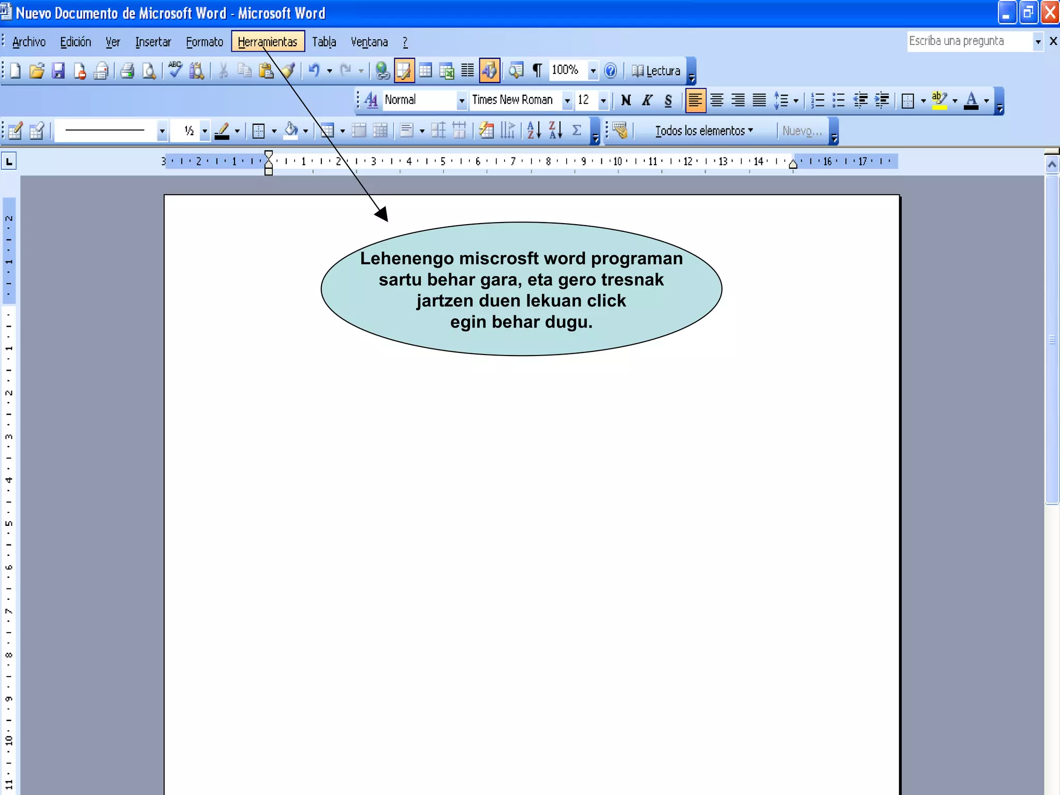Expand the Normal style dropdown
This screenshot has width=1060, height=795.
coord(461,100)
